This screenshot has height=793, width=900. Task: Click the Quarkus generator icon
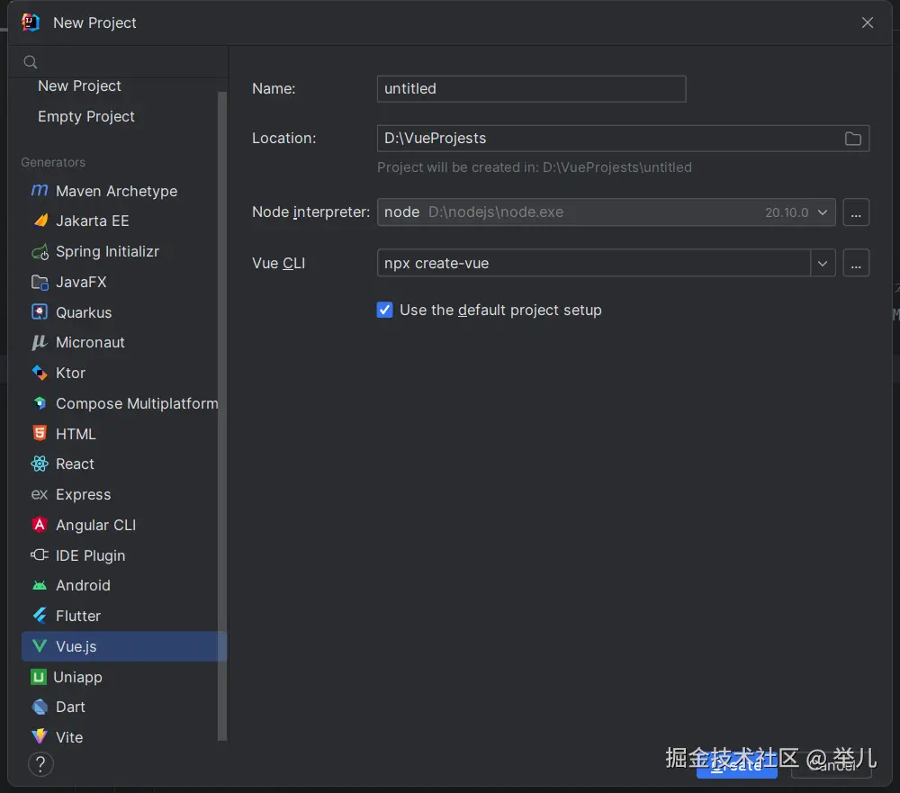(39, 311)
